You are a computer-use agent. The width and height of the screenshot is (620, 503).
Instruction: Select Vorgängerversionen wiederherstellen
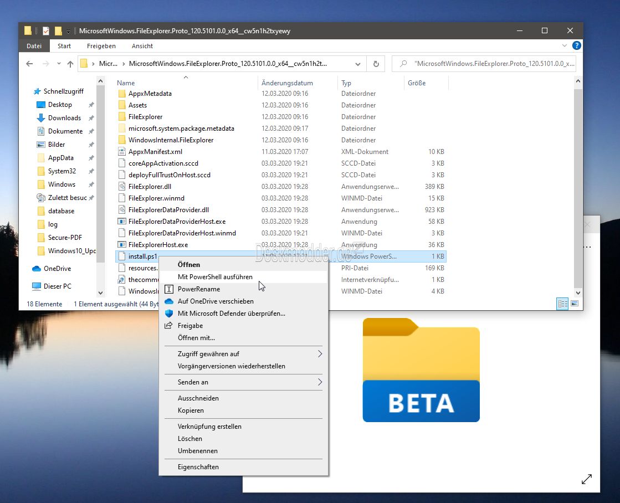tap(244, 366)
